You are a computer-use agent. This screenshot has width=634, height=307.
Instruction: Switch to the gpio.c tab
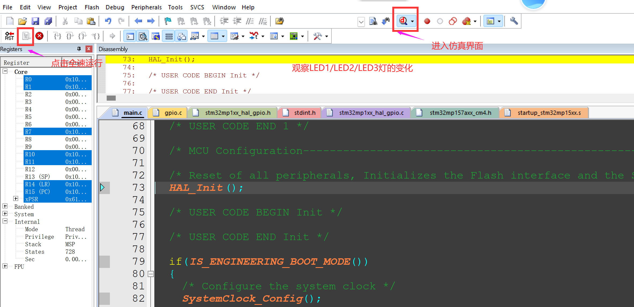173,113
